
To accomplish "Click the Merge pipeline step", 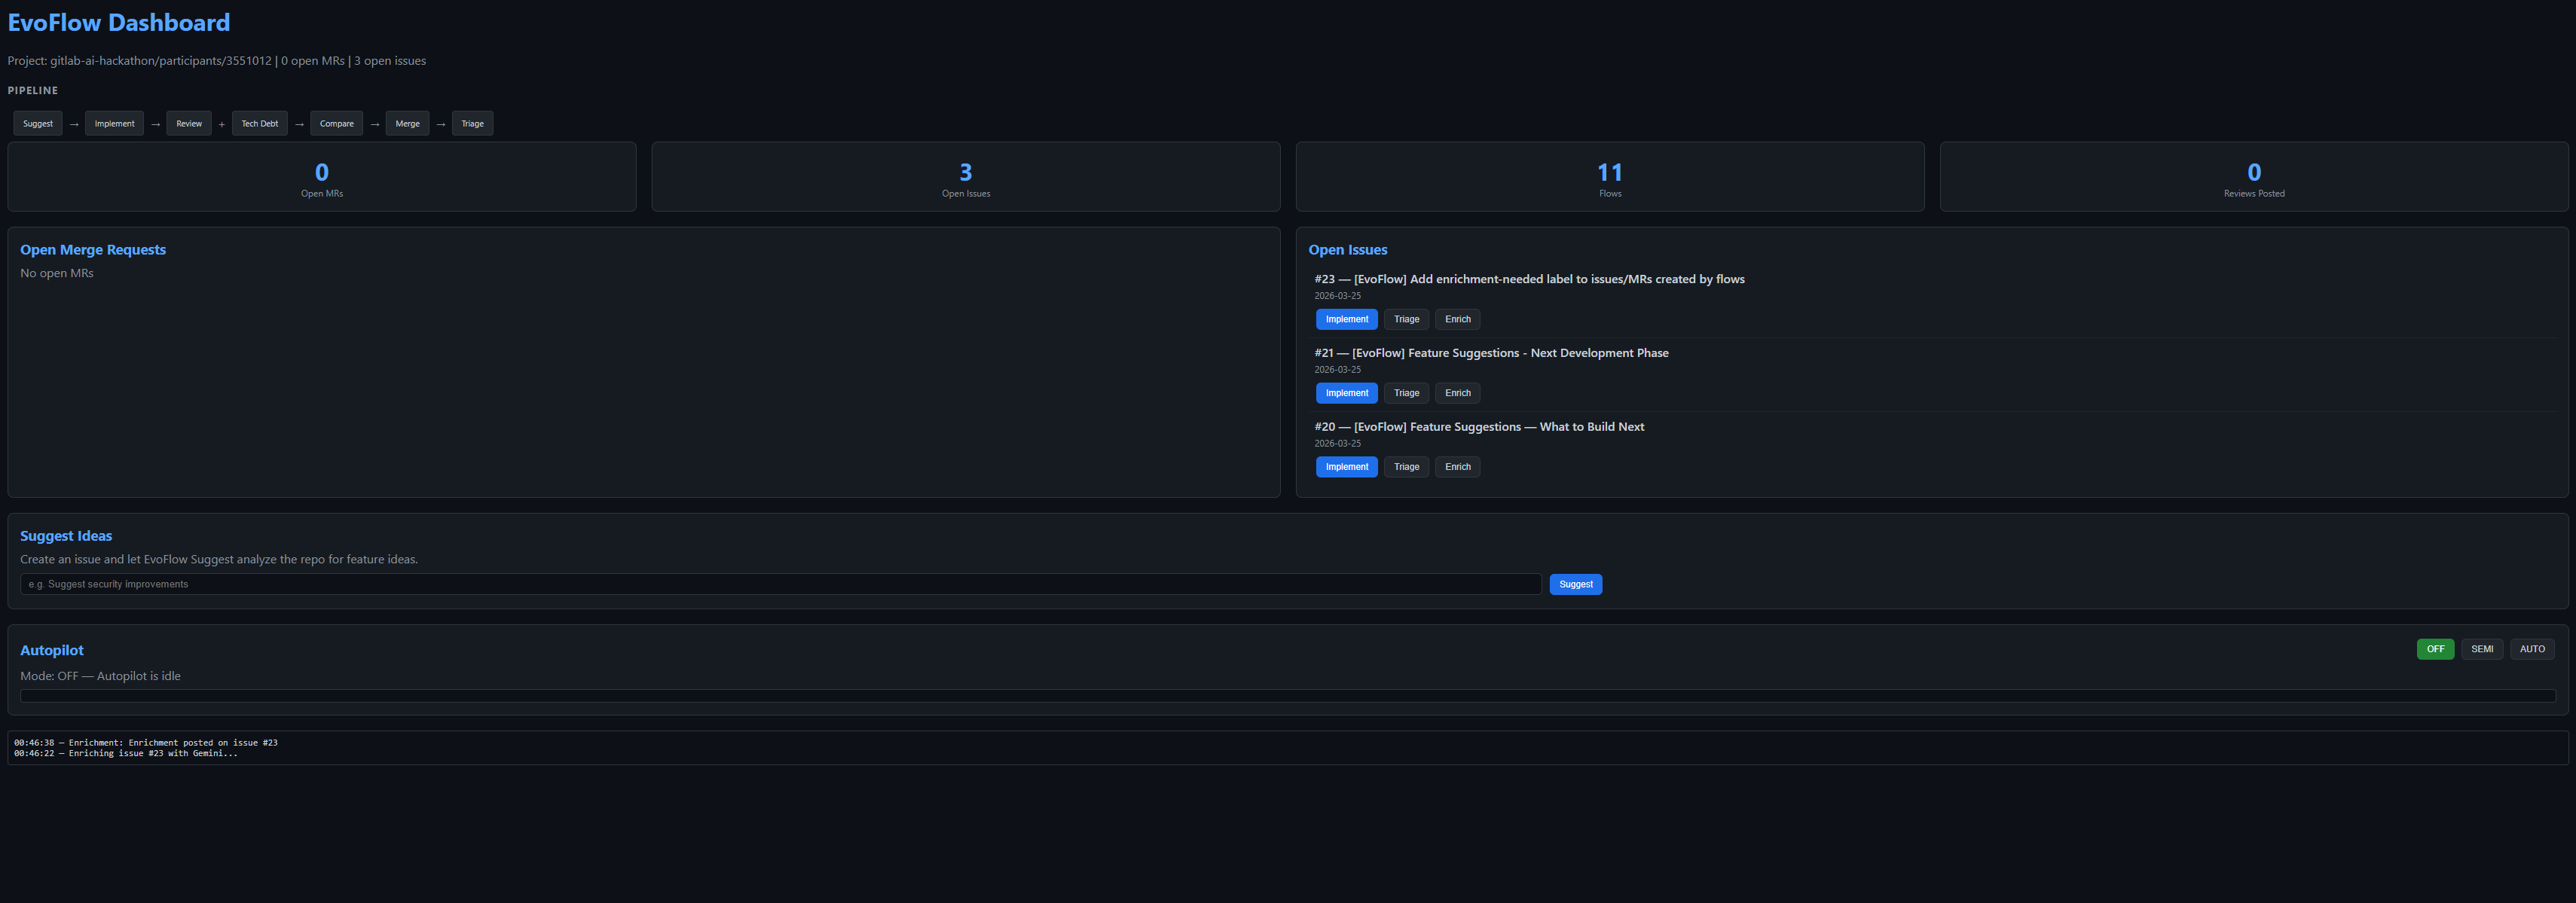I will 408,124.
